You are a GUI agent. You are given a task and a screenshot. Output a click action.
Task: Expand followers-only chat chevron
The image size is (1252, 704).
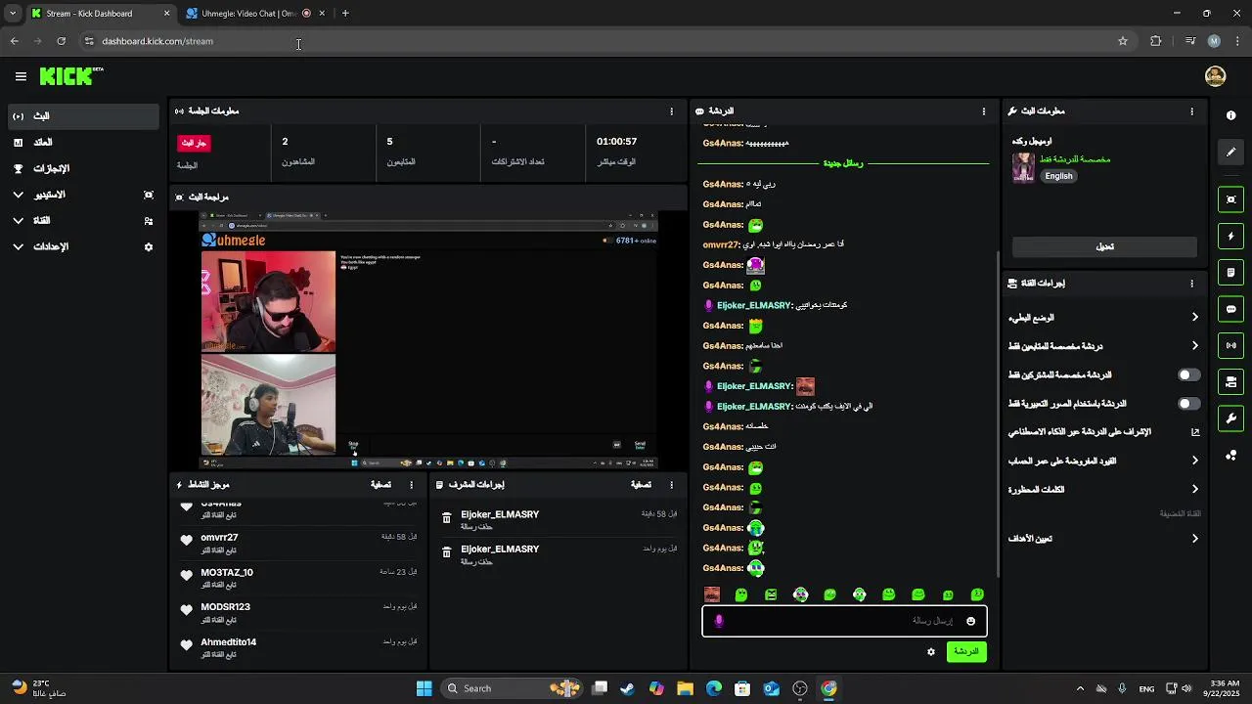coord(1194,345)
